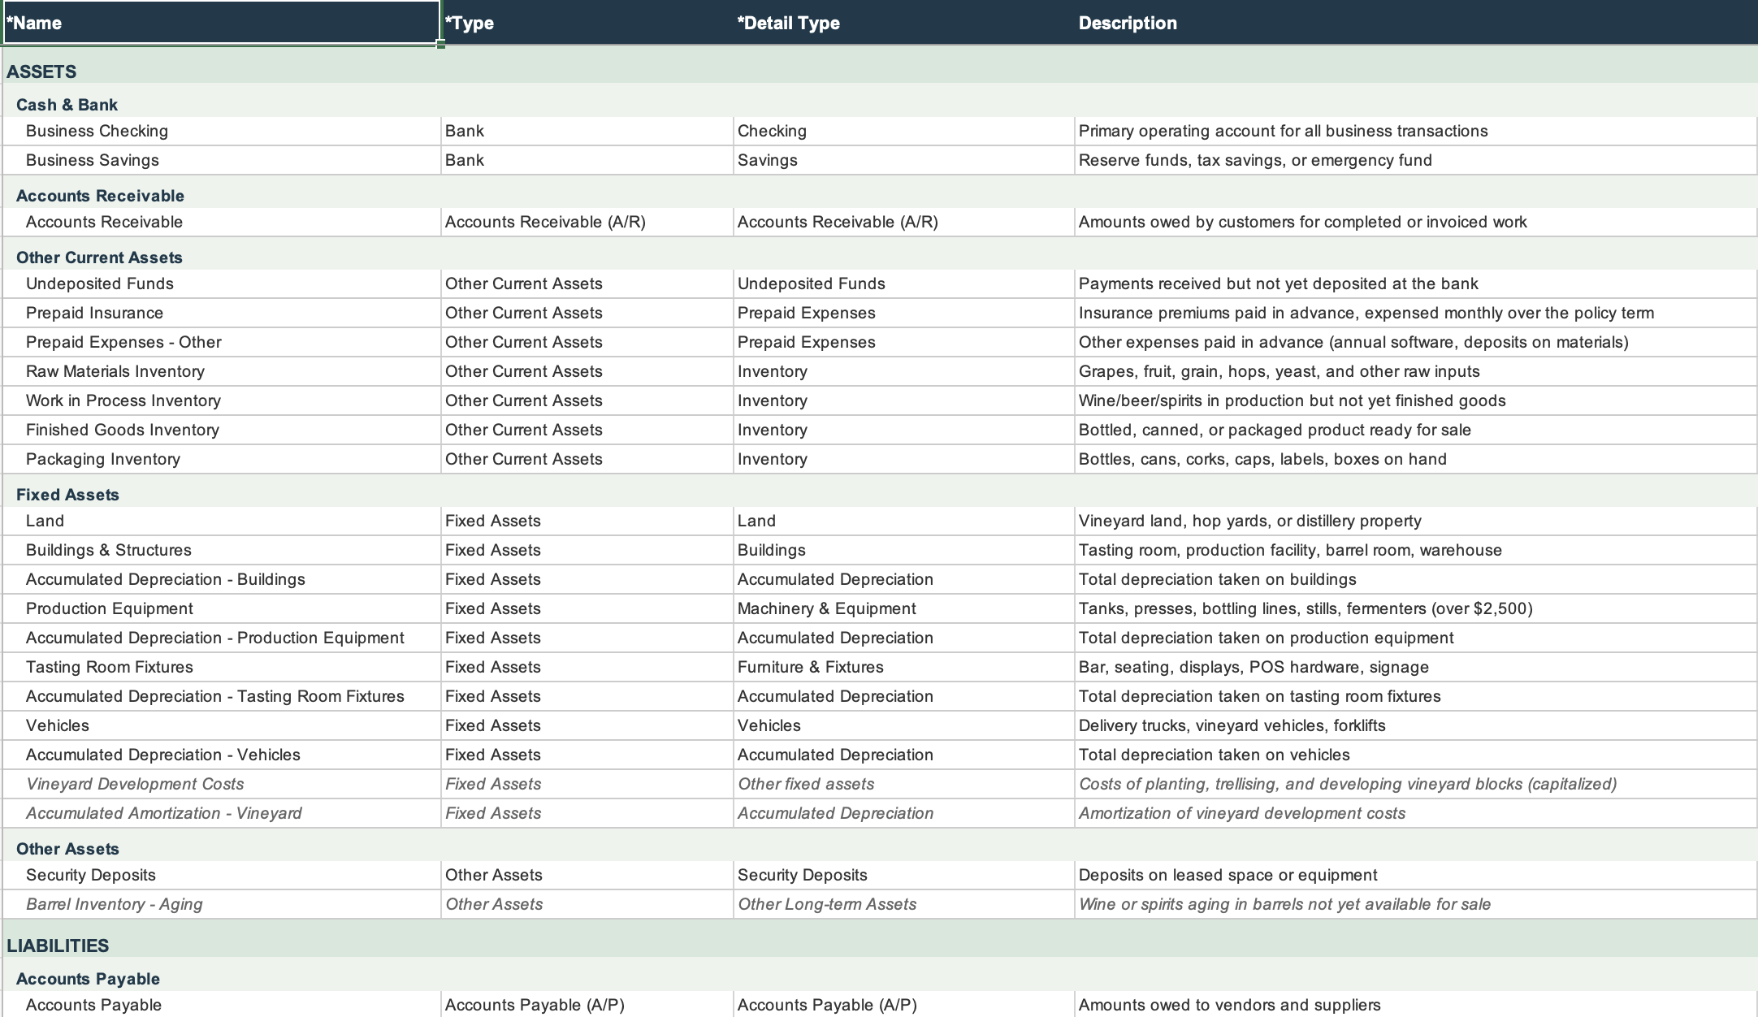The height and width of the screenshot is (1017, 1758).
Task: Select Barrel Inventory - Aging cell
Action: (x=222, y=904)
